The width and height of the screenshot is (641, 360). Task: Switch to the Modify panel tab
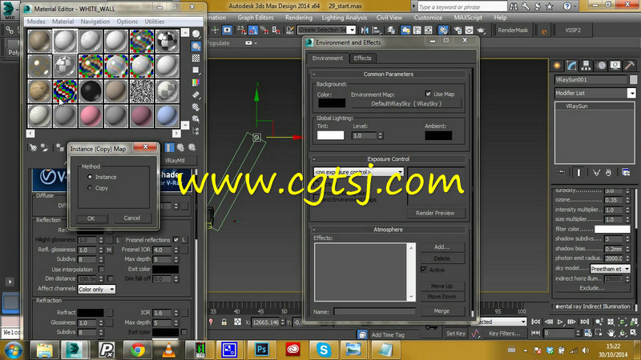tap(571, 66)
